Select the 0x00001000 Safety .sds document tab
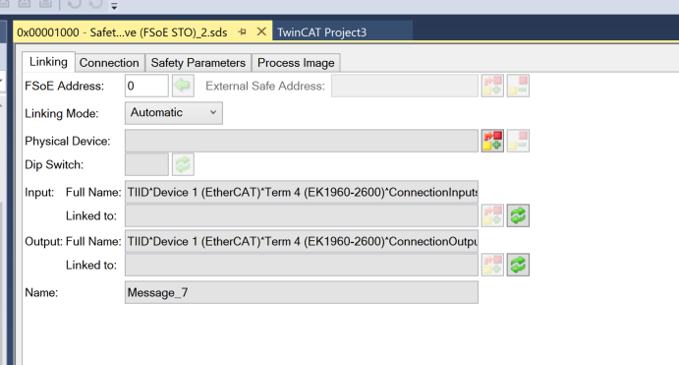This screenshot has height=365, width=679. pos(122,32)
